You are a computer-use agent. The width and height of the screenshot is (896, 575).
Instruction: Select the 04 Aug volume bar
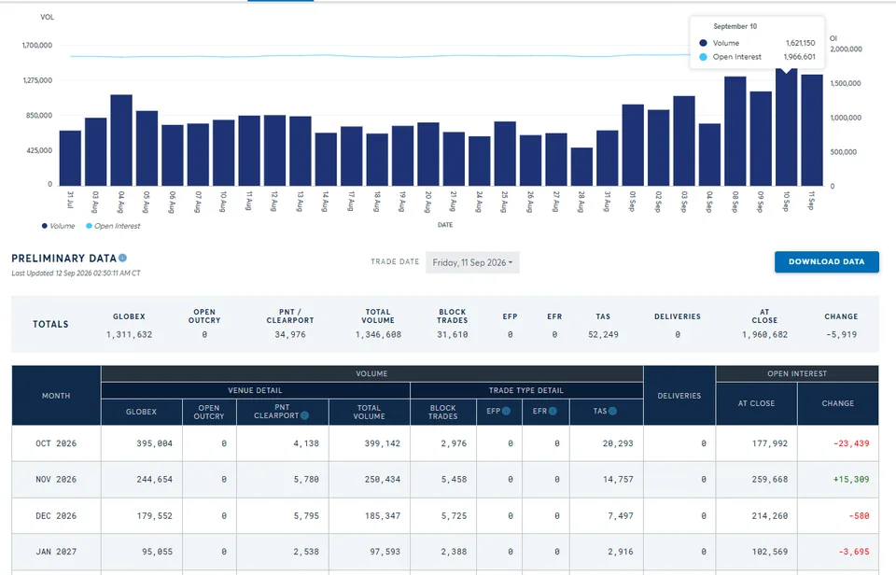click(x=121, y=140)
